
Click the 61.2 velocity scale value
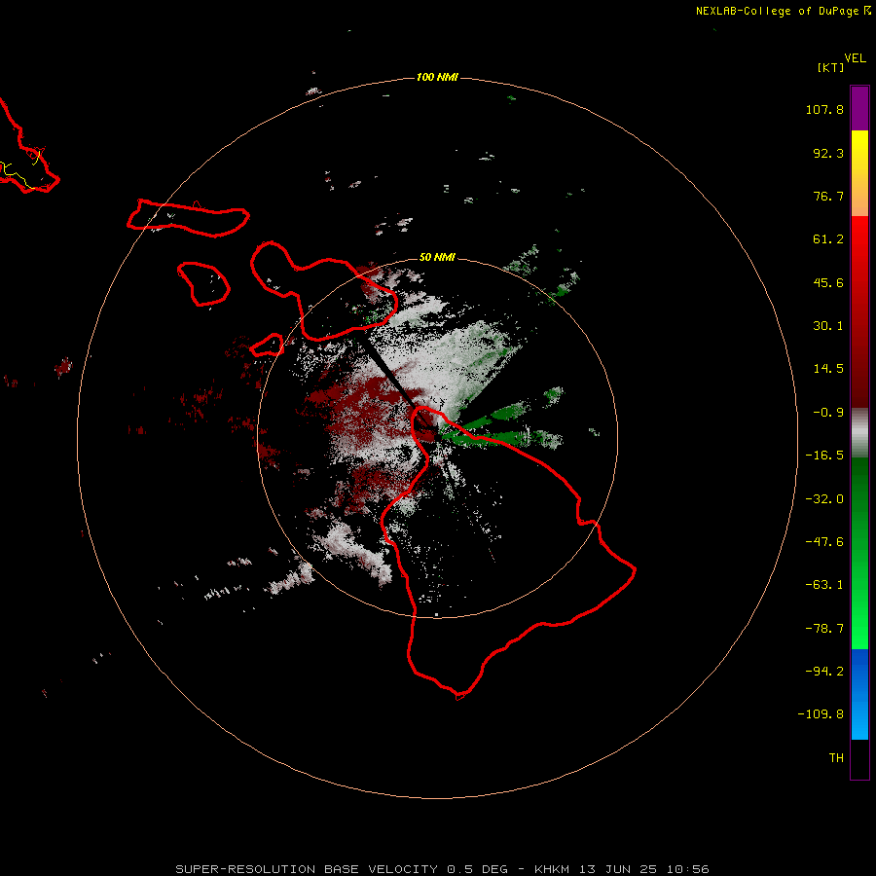click(828, 239)
